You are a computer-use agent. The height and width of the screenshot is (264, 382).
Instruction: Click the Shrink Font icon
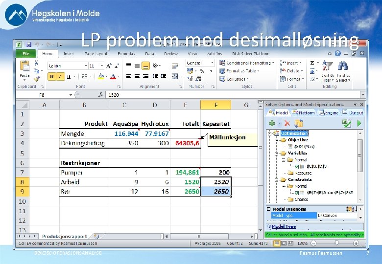(x=117, y=66)
